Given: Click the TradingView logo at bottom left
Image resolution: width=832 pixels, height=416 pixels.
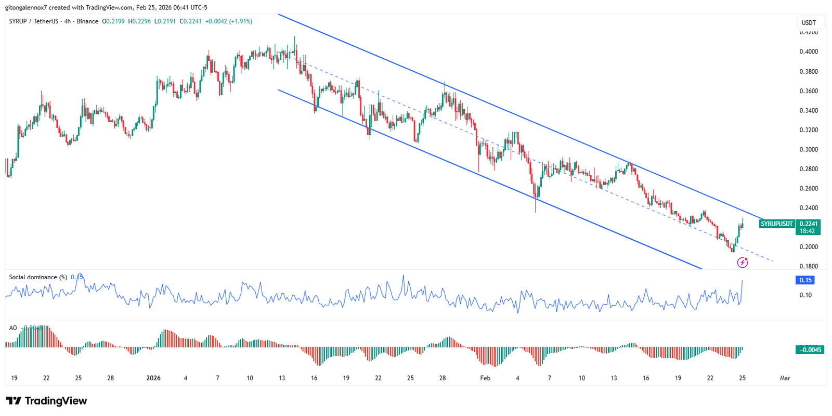Looking at the screenshot, I should click(x=47, y=401).
